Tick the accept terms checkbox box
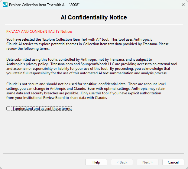This screenshot has height=169, width=188. [8, 109]
